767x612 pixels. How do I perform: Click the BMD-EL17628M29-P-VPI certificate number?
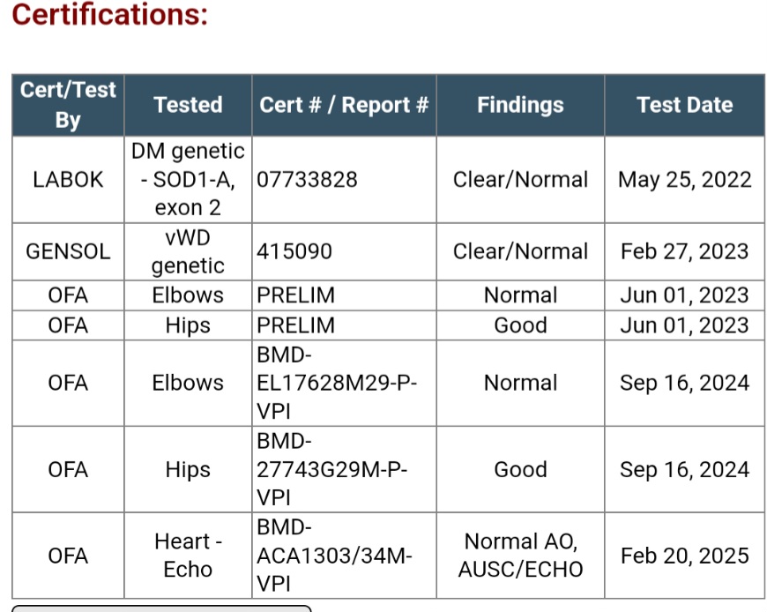click(x=337, y=383)
